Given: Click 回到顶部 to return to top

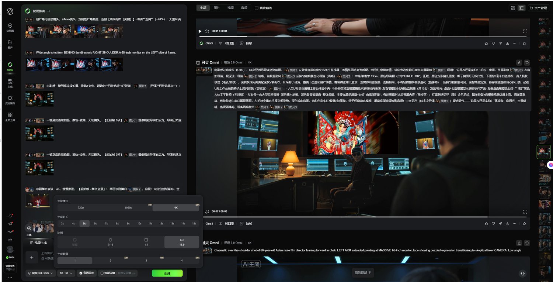Looking at the screenshot, I should pyautogui.click(x=363, y=273).
